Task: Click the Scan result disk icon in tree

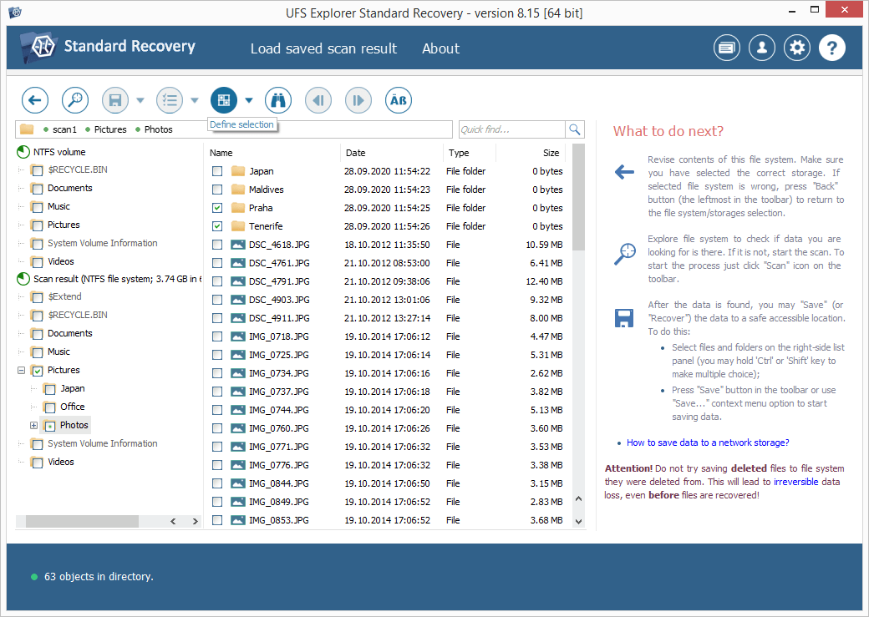Action: click(23, 279)
